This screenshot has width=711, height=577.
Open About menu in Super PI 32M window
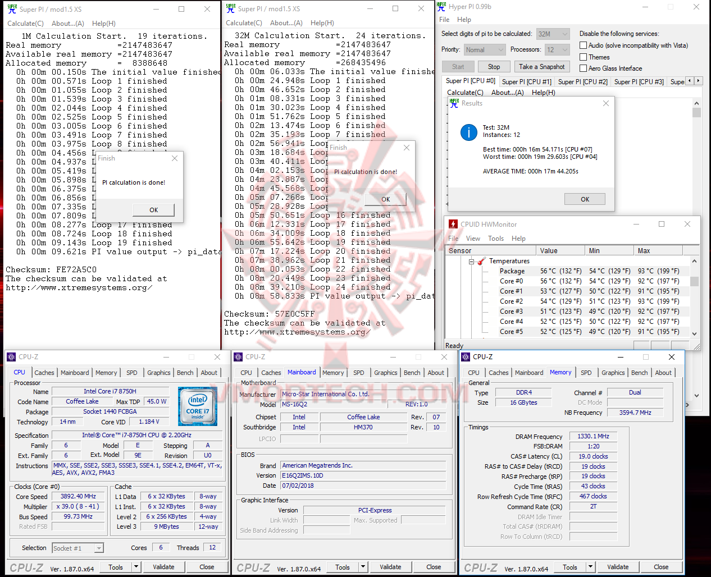click(286, 23)
